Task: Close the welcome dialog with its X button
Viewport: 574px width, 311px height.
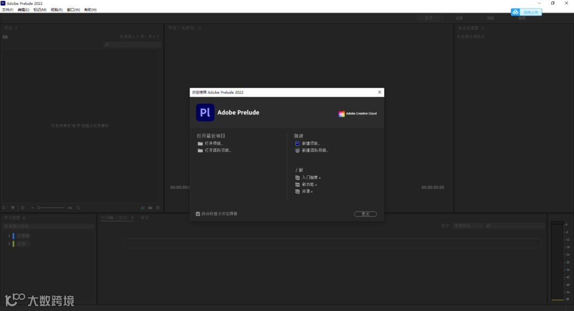Action: pyautogui.click(x=379, y=93)
